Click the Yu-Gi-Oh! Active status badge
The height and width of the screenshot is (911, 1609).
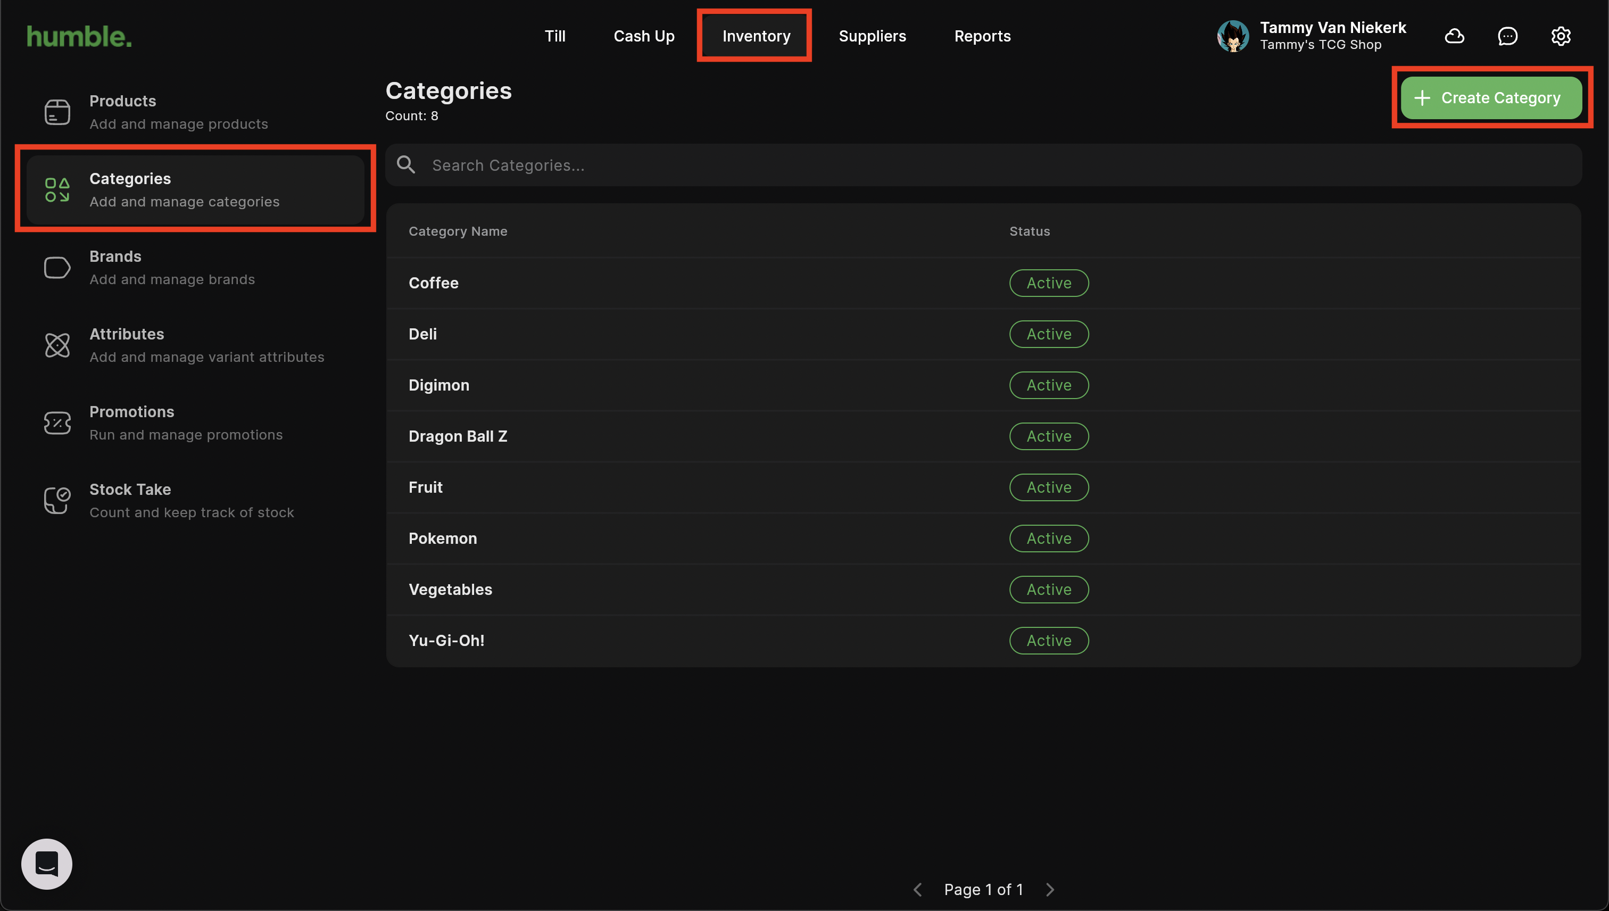(x=1049, y=640)
